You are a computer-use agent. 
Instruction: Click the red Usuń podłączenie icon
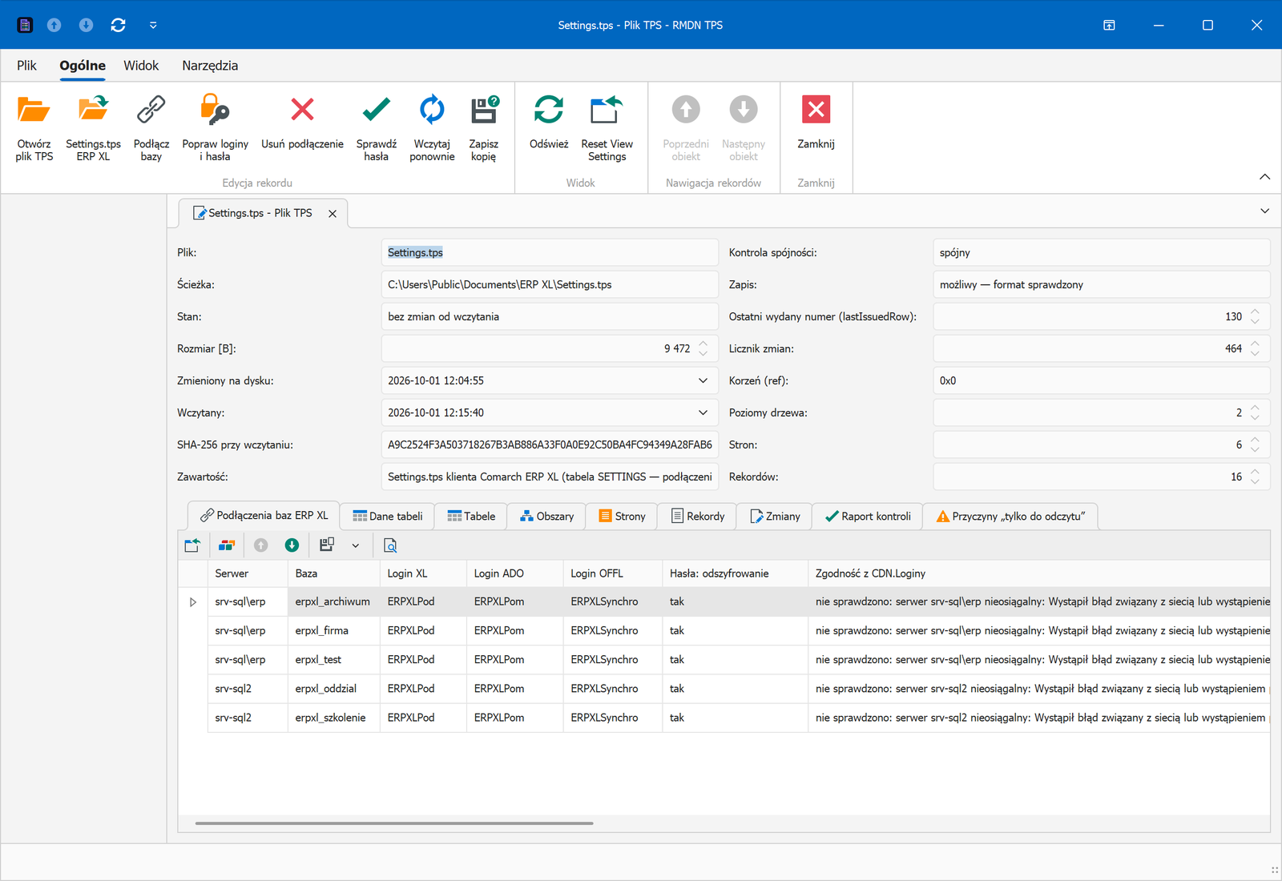[302, 110]
